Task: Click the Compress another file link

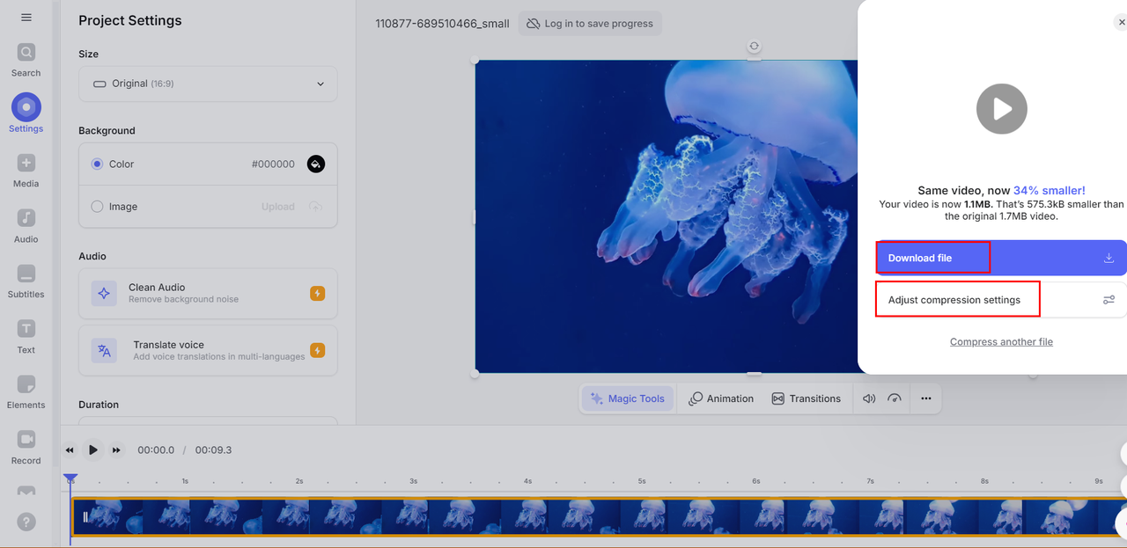Action: pyautogui.click(x=1001, y=342)
